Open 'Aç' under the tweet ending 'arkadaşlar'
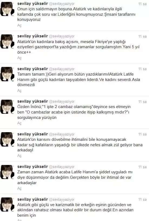The image size is (149, 221). tap(19, 188)
